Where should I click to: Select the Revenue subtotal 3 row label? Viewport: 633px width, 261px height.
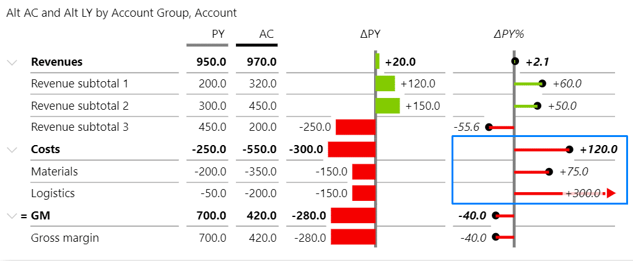tap(80, 128)
